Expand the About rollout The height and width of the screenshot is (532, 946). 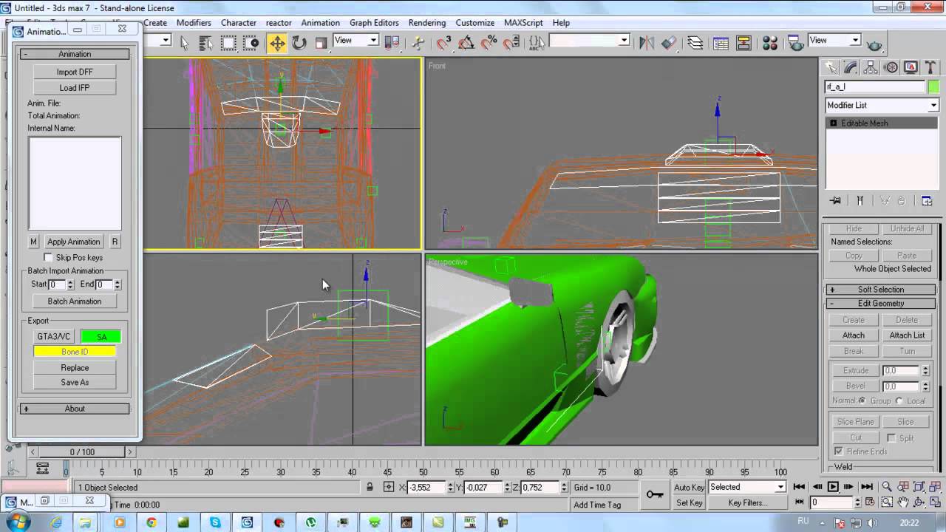tap(75, 409)
